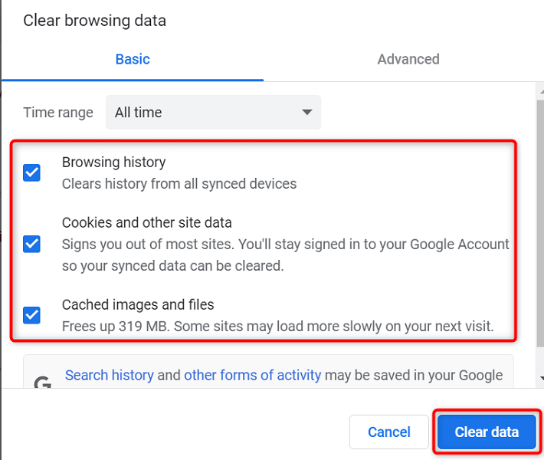Open the Search history link
This screenshot has width=544, height=460.
pos(109,375)
